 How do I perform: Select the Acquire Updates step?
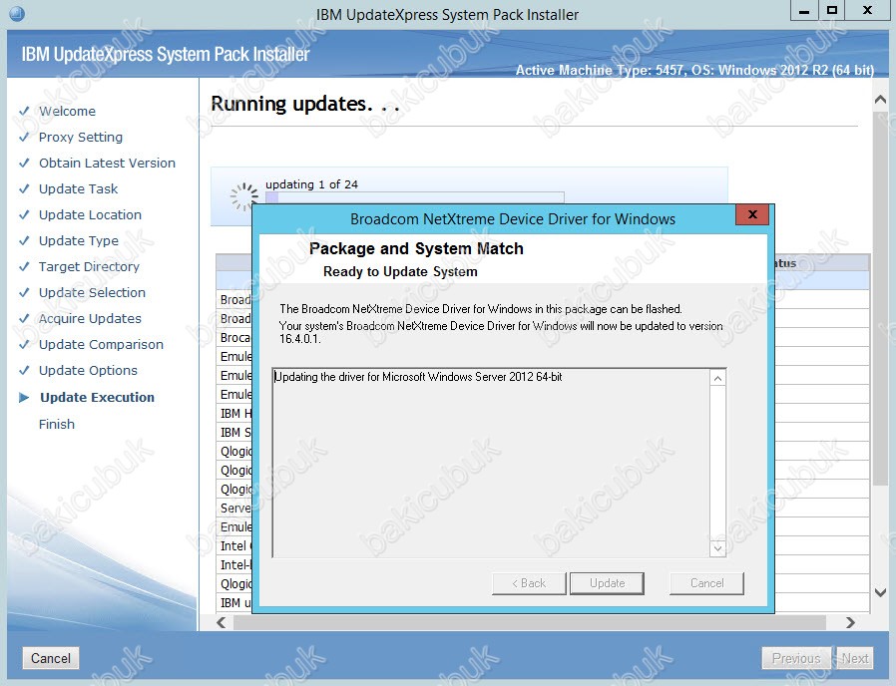(x=90, y=319)
